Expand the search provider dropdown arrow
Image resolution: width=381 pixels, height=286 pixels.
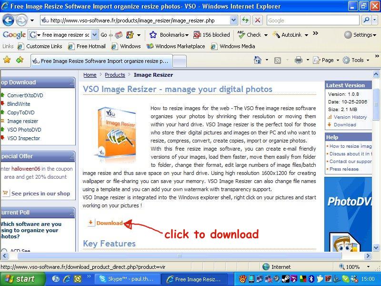[x=375, y=20]
